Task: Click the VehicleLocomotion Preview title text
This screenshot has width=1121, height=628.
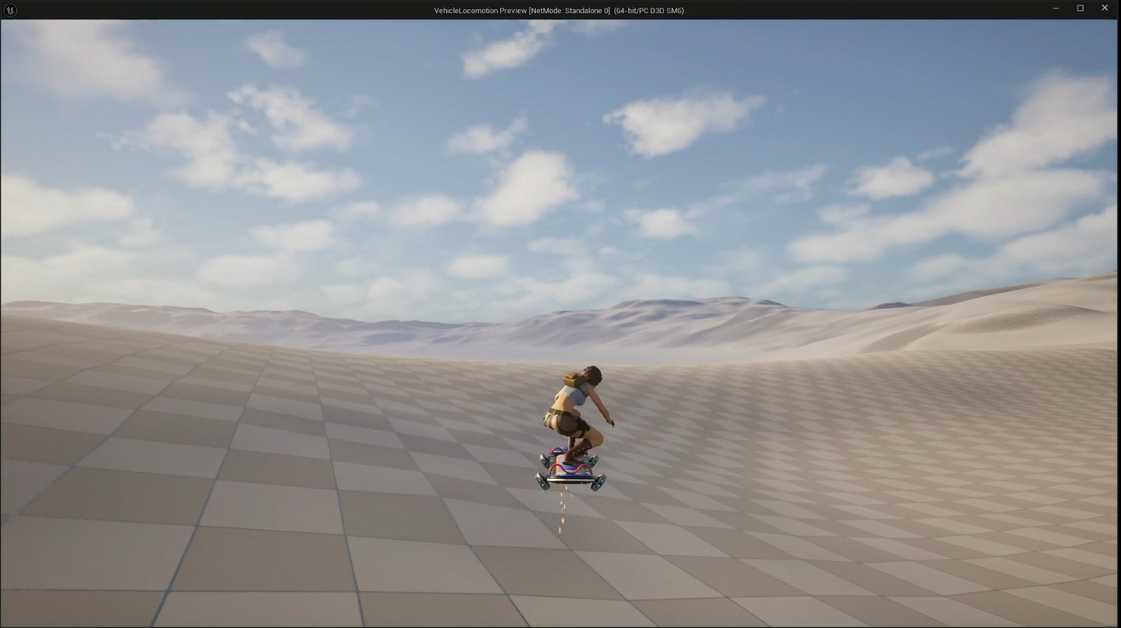Action: (x=559, y=10)
